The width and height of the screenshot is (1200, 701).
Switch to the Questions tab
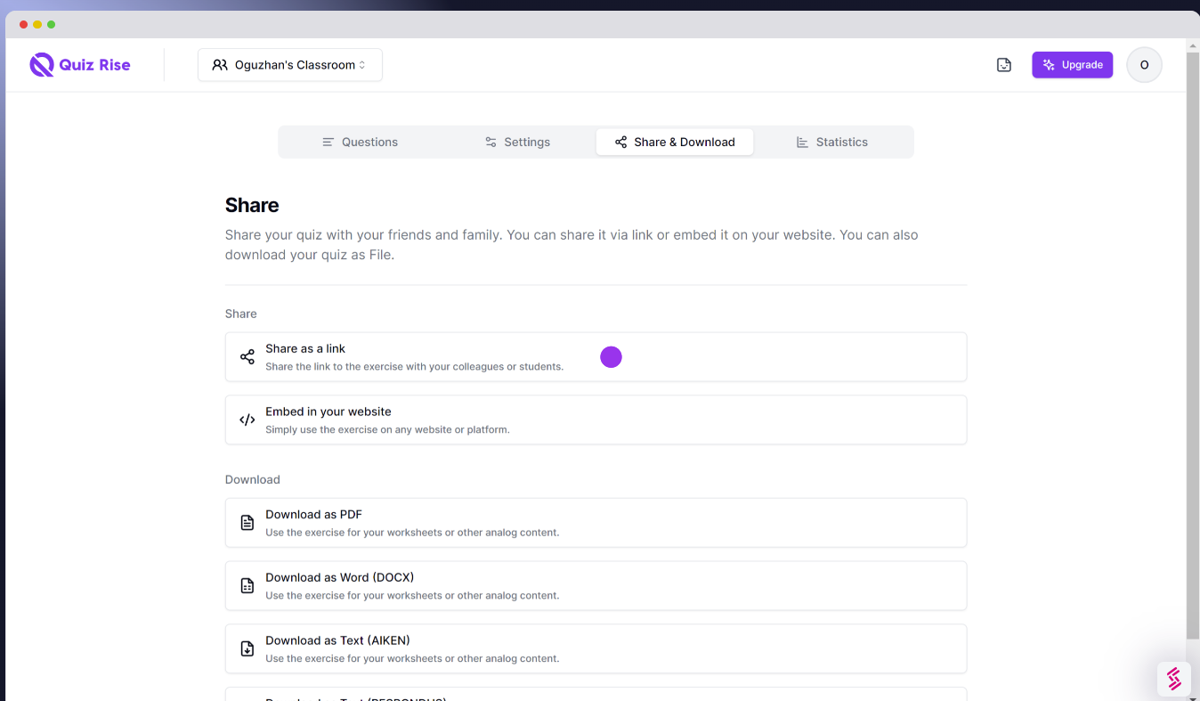[360, 142]
